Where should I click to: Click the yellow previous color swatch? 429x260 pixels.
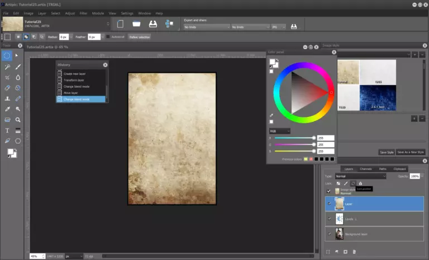click(x=306, y=159)
